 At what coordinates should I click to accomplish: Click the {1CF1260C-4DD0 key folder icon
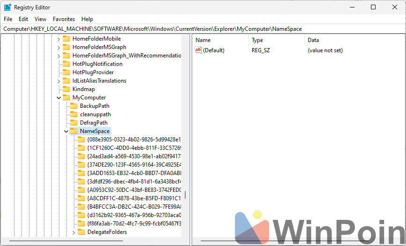81,148
